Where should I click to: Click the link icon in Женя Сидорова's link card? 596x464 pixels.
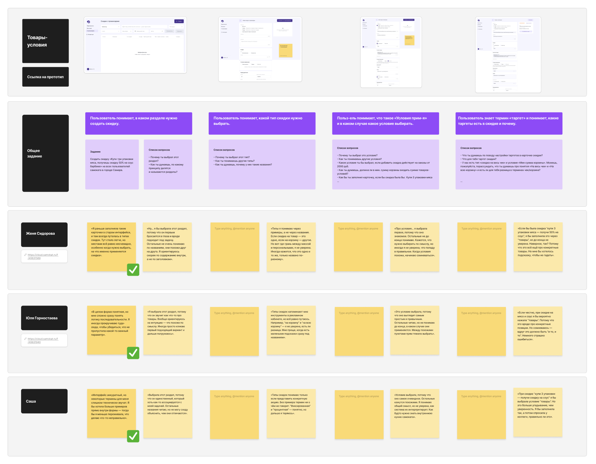(x=25, y=255)
